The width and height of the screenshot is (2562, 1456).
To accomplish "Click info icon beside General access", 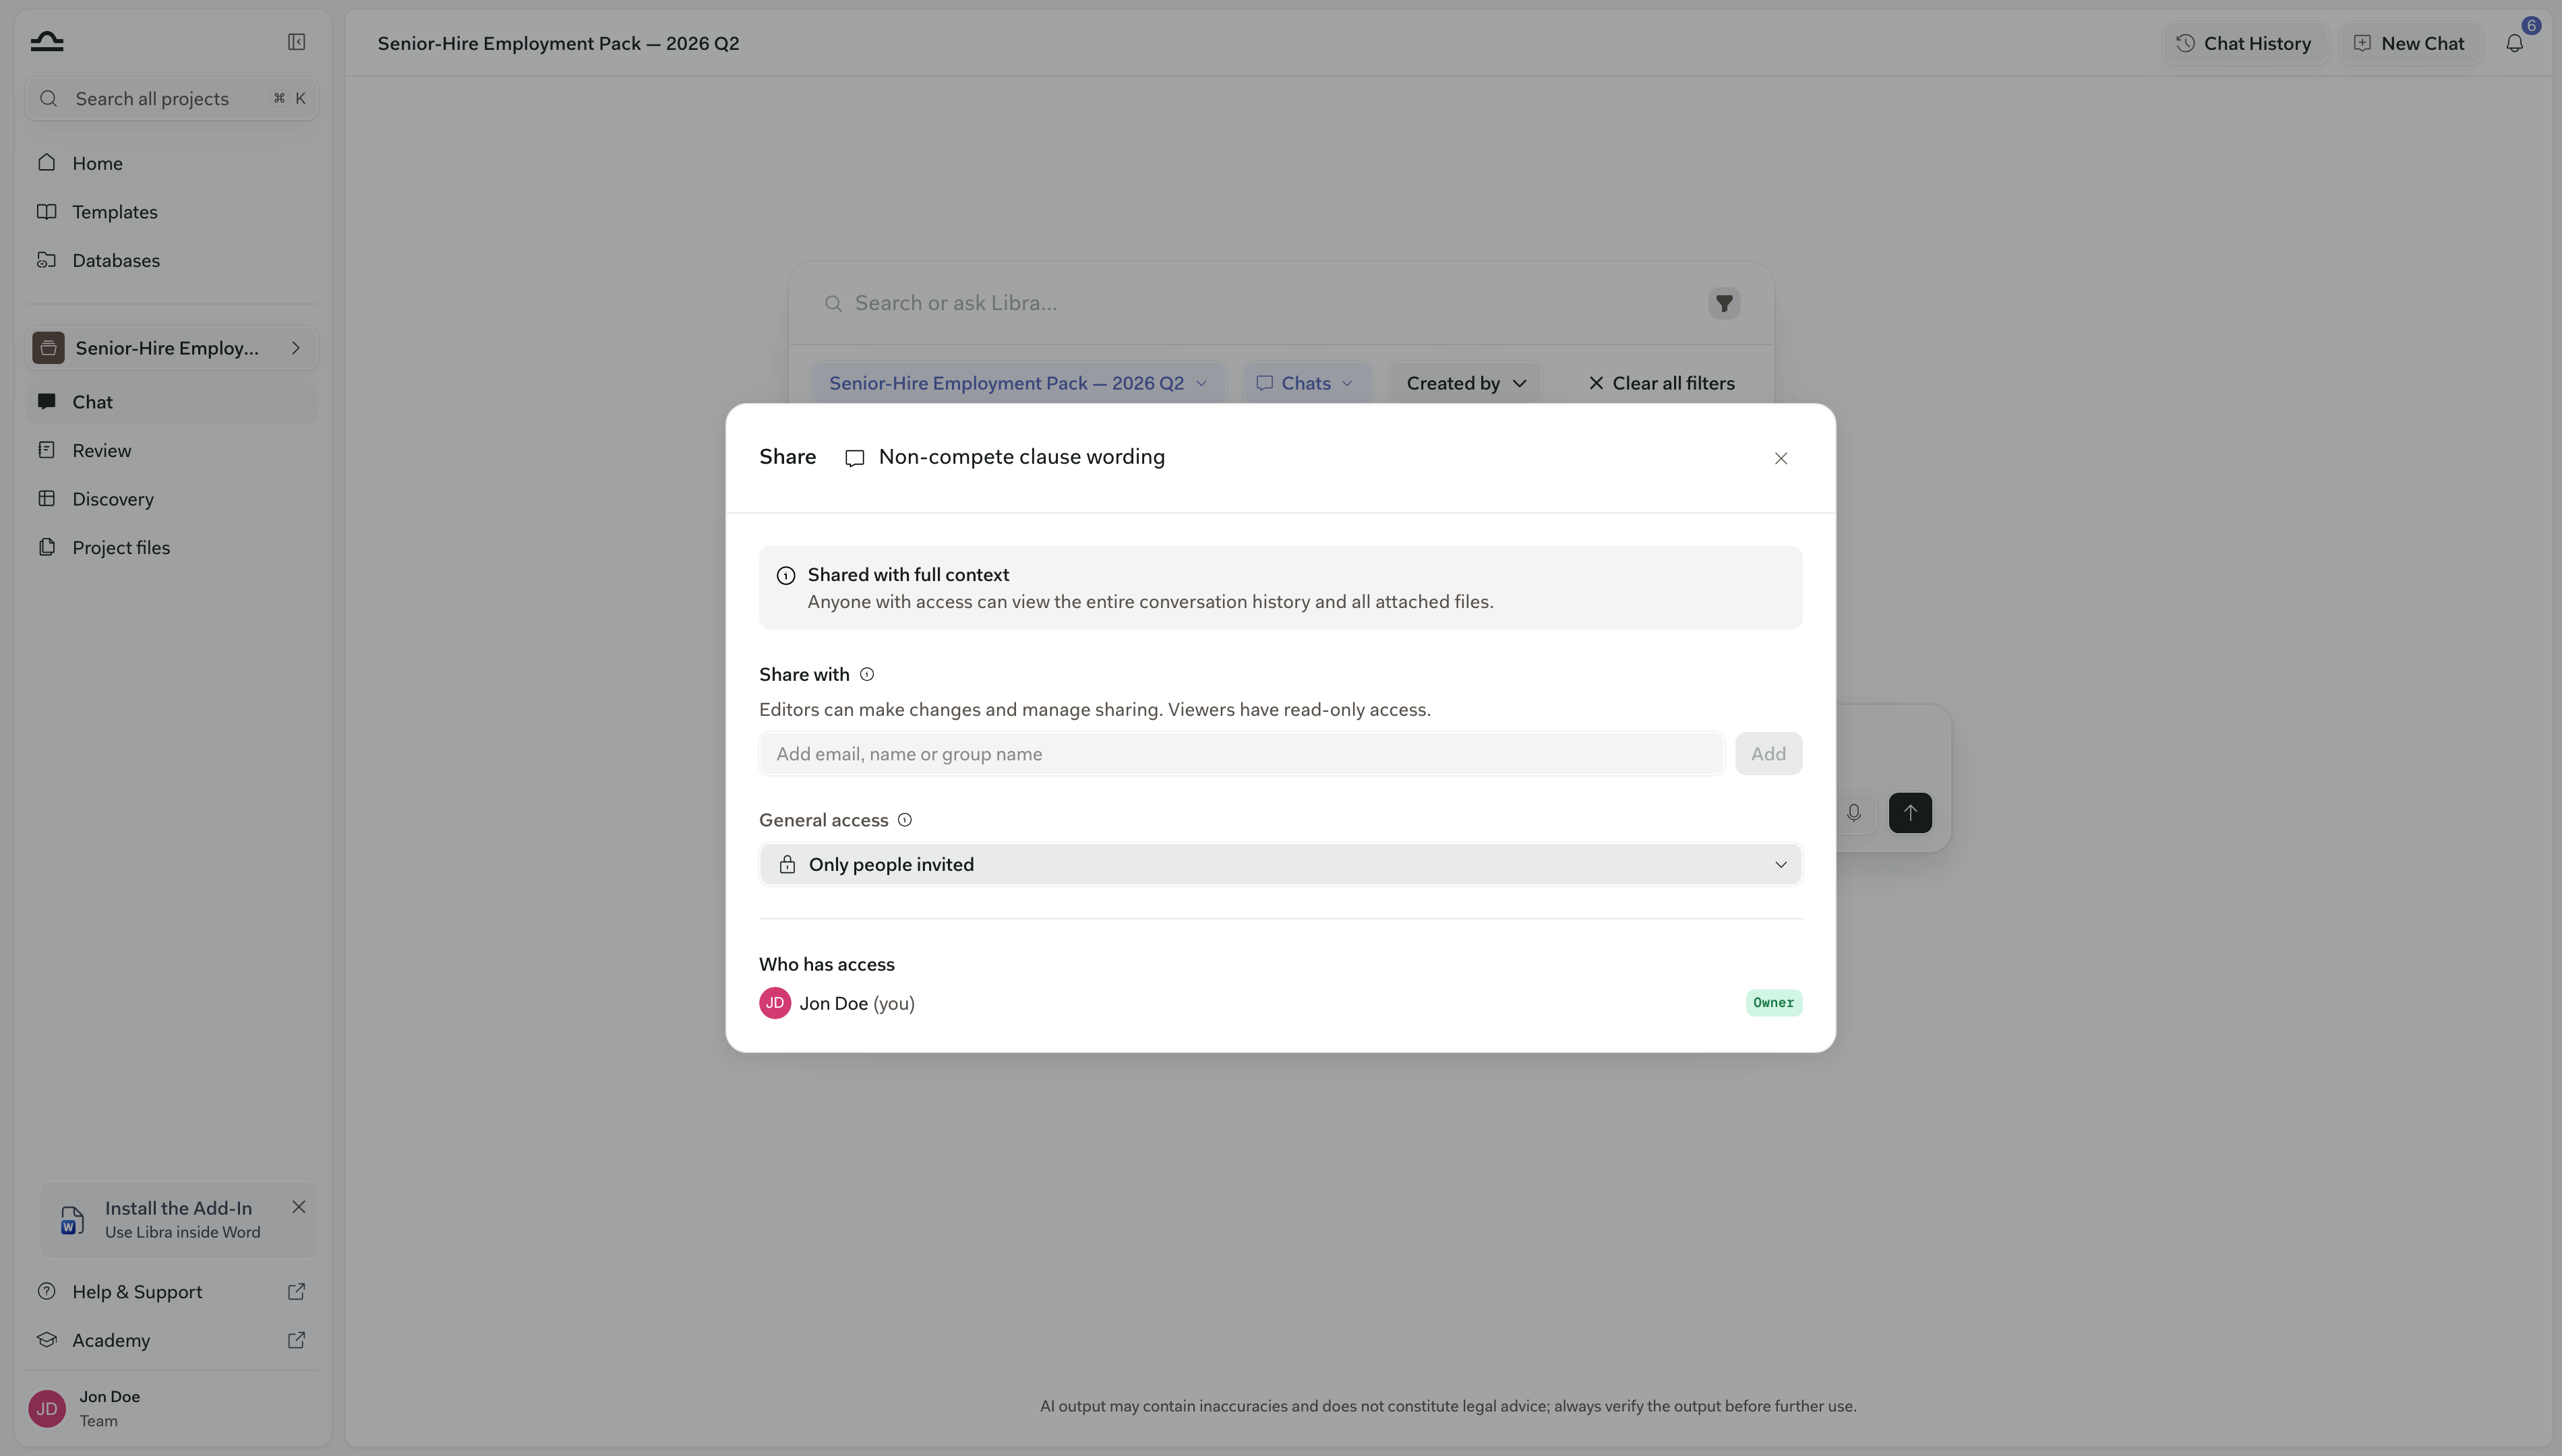I will [905, 820].
